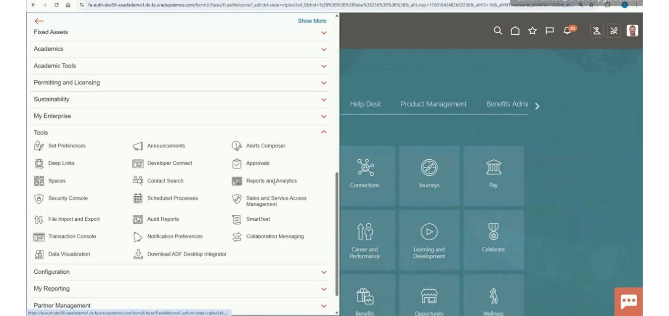
Task: Click the search magnifier icon
Action: pyautogui.click(x=497, y=30)
